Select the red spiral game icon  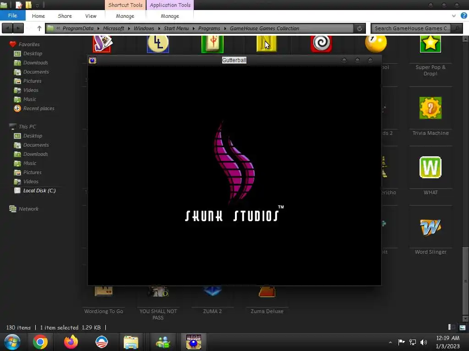[321, 43]
